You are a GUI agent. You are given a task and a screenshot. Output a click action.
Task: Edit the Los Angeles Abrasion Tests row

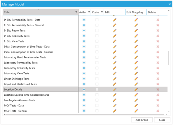(x=115, y=100)
